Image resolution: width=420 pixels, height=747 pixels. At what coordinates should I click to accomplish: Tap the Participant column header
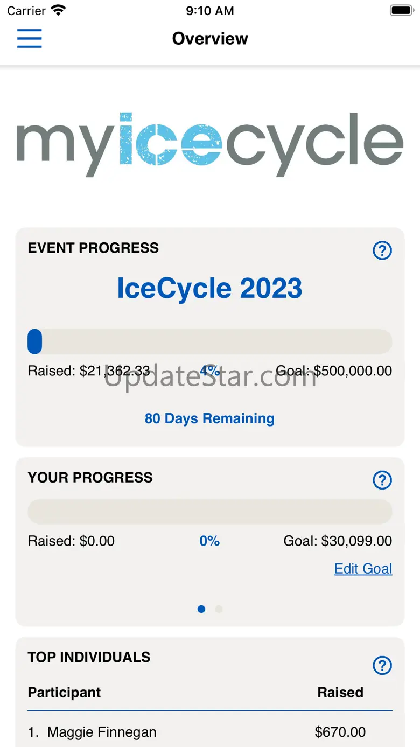(65, 692)
